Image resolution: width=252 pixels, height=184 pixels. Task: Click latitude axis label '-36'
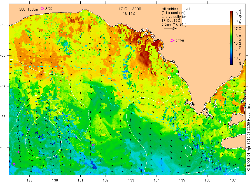coord(3,147)
